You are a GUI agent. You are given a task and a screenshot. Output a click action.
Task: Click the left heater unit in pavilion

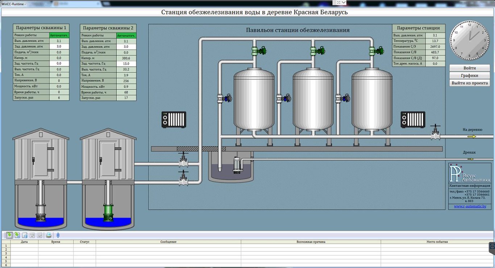[174, 120]
